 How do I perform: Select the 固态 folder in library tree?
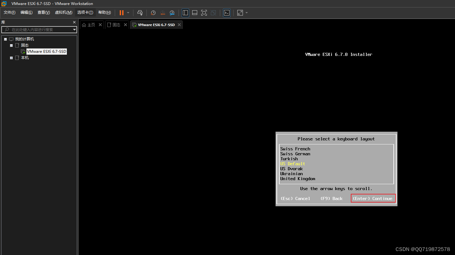pos(25,45)
